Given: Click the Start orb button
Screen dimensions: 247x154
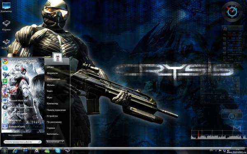Looking at the screenshot, I should (x=5, y=151).
